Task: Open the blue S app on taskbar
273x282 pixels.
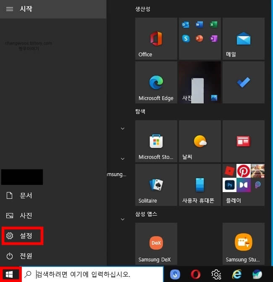Action: pyautogui.click(x=175, y=274)
